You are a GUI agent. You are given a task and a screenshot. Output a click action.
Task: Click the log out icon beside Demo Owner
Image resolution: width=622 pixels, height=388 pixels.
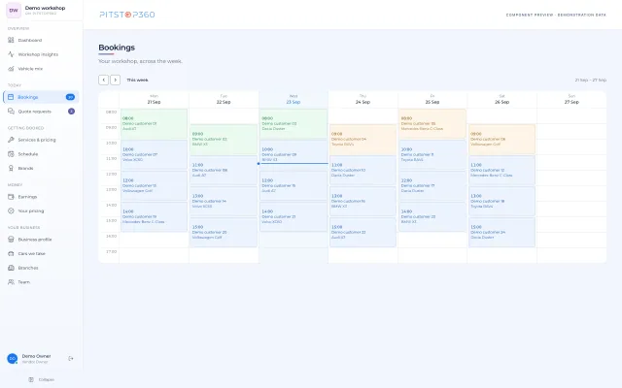click(71, 359)
